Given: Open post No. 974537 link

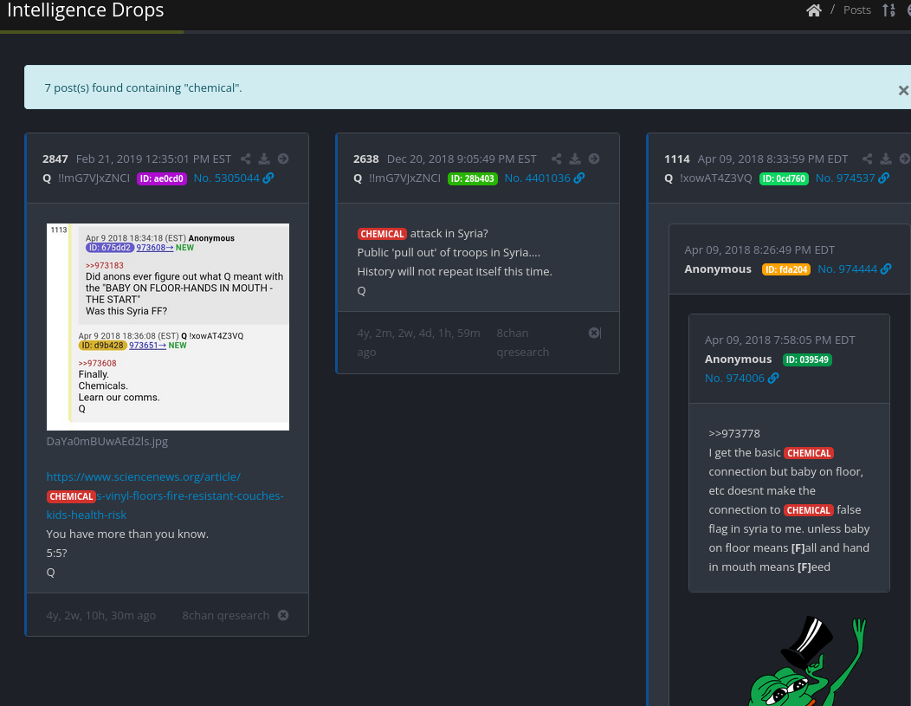Looking at the screenshot, I should [x=852, y=178].
